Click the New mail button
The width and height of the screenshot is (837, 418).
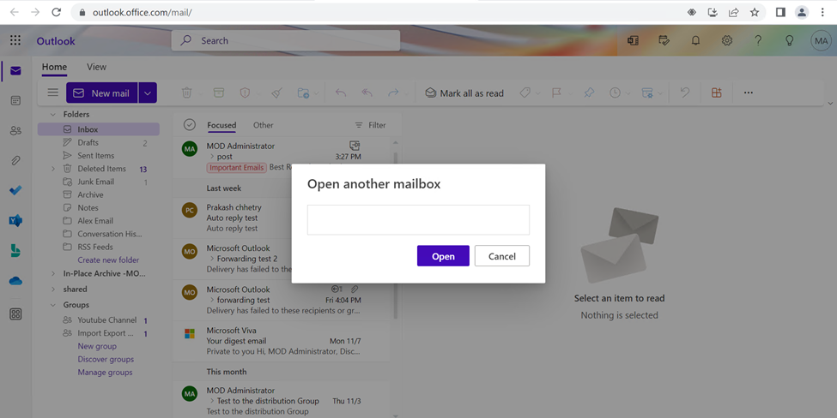coord(102,93)
